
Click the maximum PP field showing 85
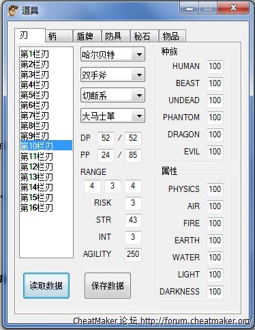[x=133, y=155]
